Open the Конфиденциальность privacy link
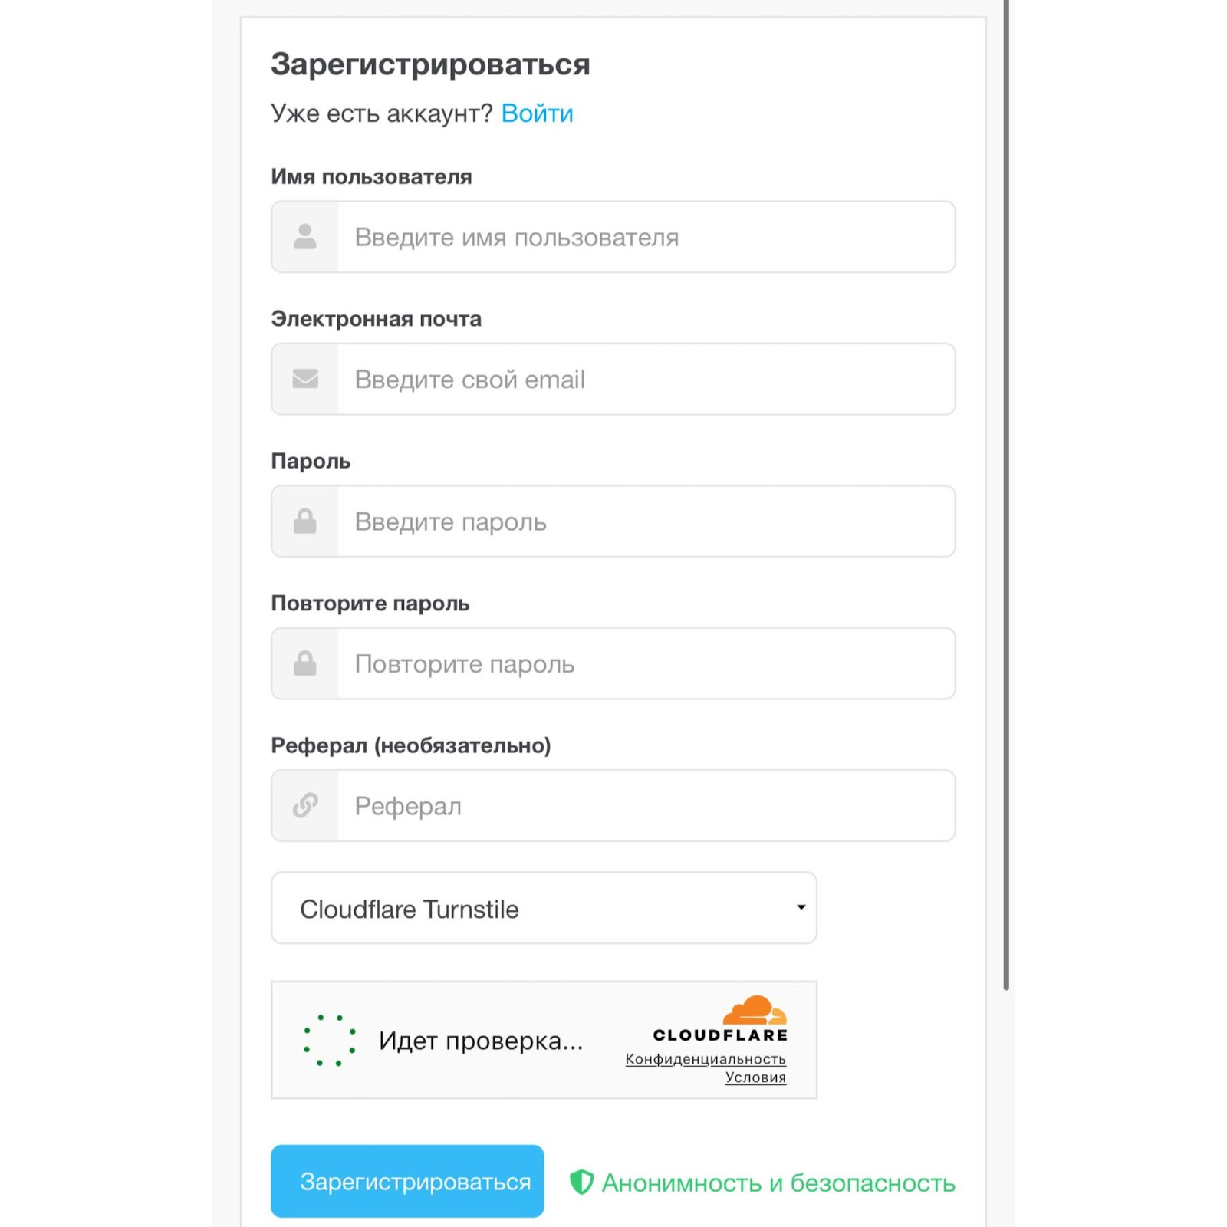The image size is (1227, 1227). pos(706,1059)
